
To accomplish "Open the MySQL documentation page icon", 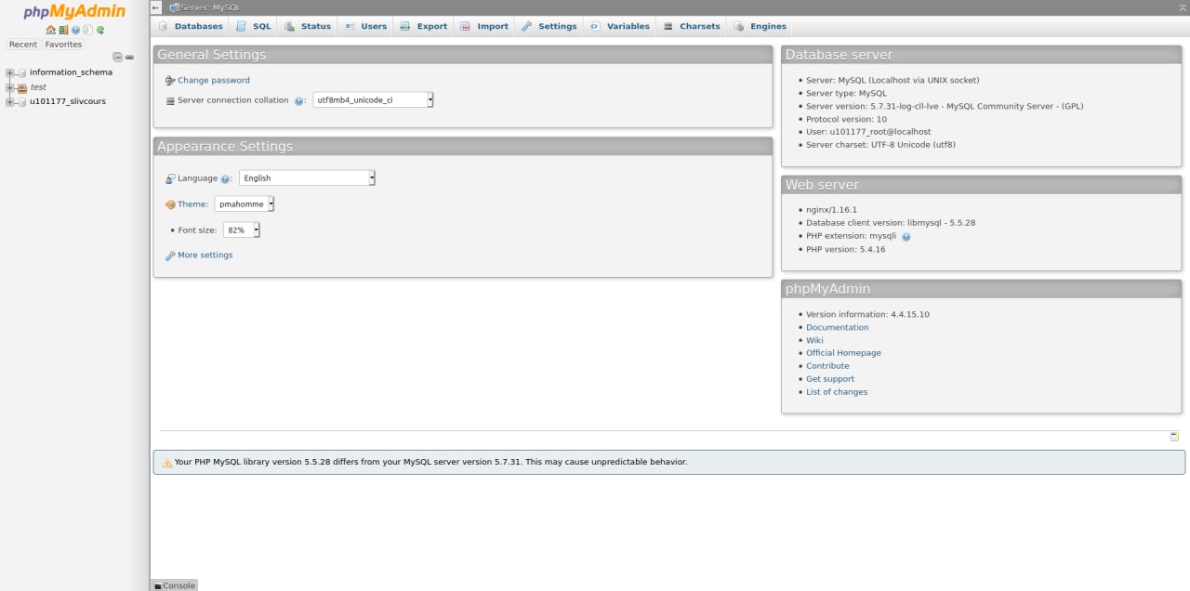I will coord(87,30).
